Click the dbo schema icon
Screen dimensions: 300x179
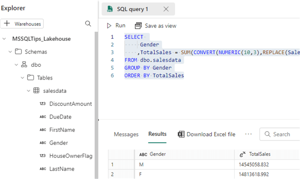24,65
